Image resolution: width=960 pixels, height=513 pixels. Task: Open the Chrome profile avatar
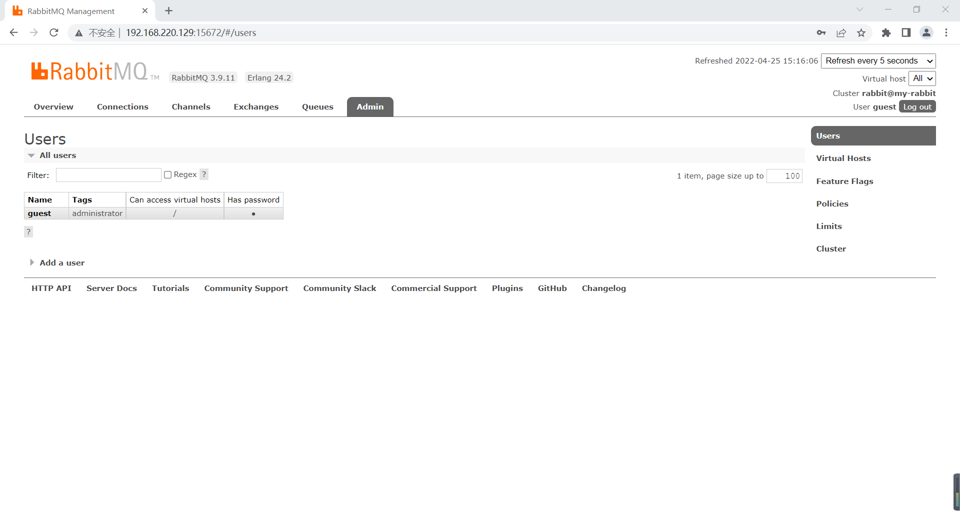(926, 32)
